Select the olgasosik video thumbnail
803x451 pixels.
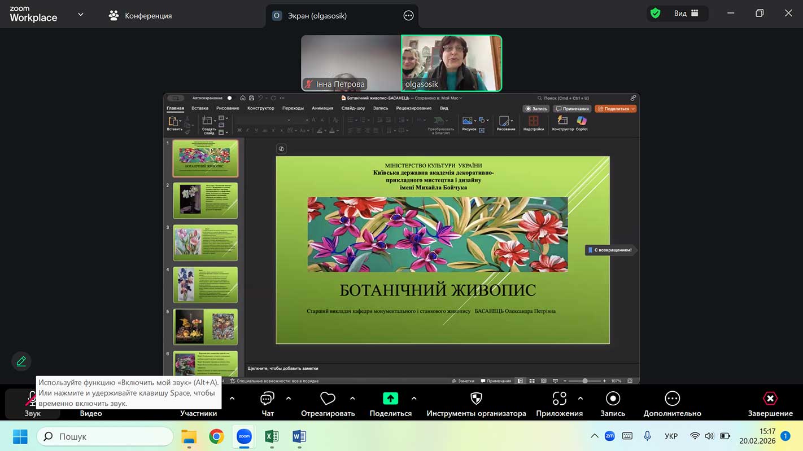(451, 63)
